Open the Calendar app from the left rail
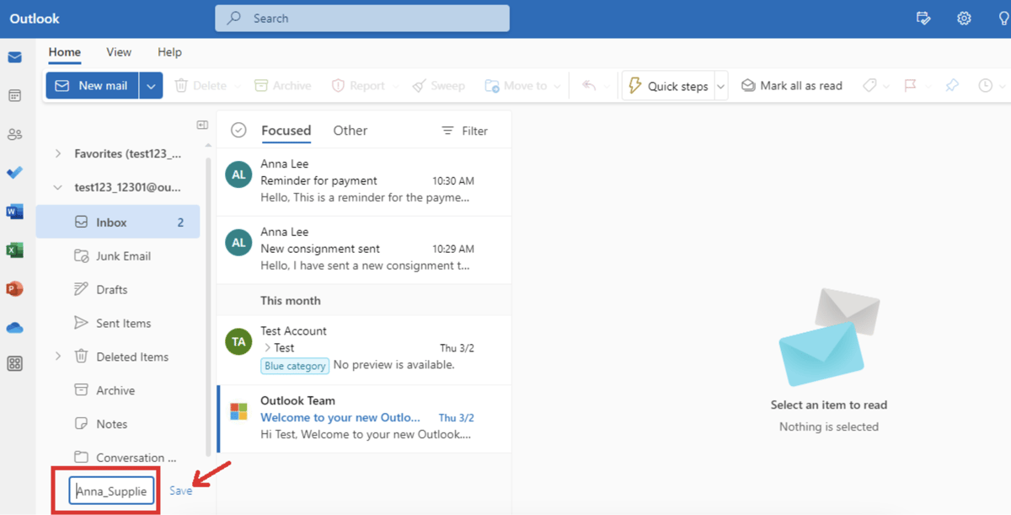Image resolution: width=1011 pixels, height=515 pixels. click(x=14, y=95)
